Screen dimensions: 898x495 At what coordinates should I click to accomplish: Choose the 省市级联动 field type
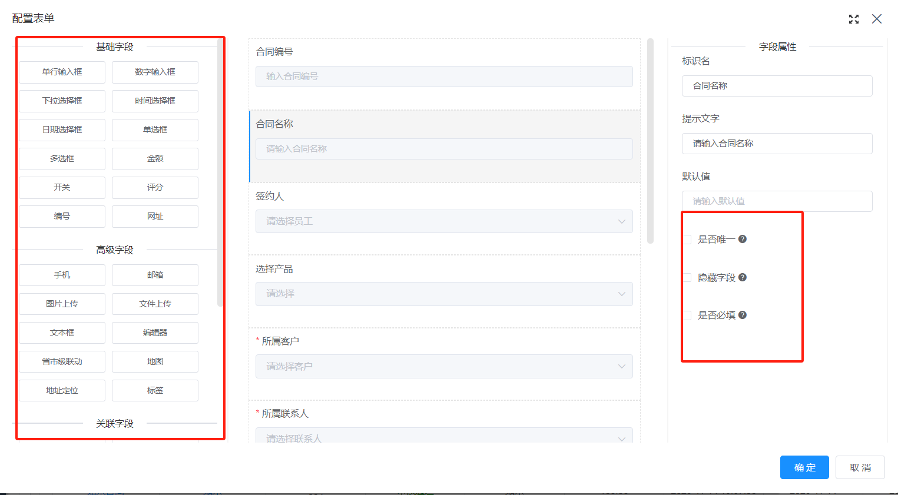(x=62, y=361)
